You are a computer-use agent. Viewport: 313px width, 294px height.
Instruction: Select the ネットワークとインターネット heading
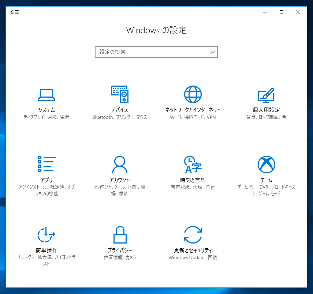(193, 110)
